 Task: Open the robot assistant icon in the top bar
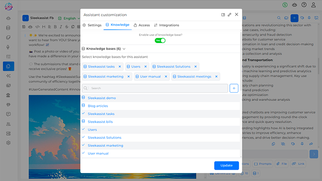(295, 5)
